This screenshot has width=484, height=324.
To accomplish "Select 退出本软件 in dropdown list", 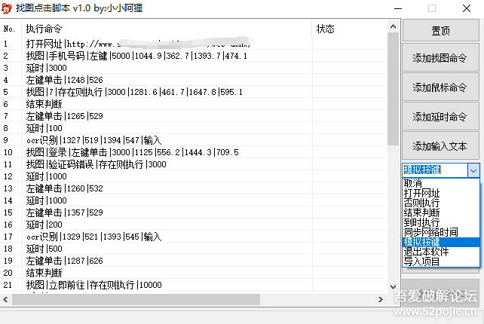I will click(441, 252).
